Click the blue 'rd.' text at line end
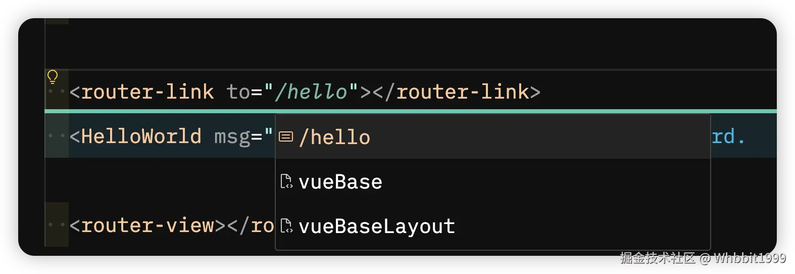 pos(728,136)
